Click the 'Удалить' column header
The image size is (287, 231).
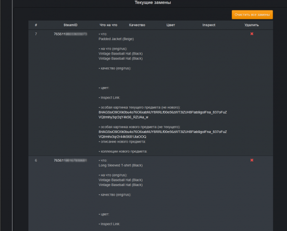(x=252, y=25)
